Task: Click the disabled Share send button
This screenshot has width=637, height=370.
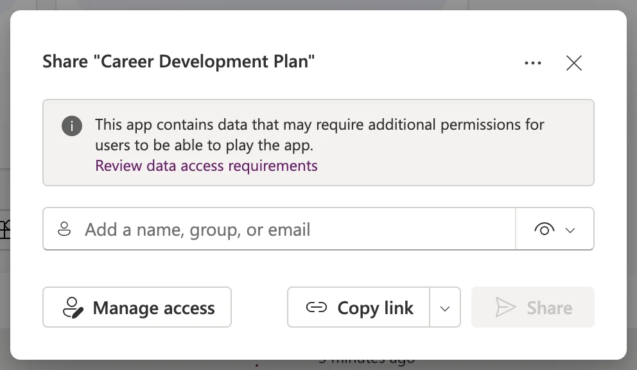Action: (x=532, y=308)
